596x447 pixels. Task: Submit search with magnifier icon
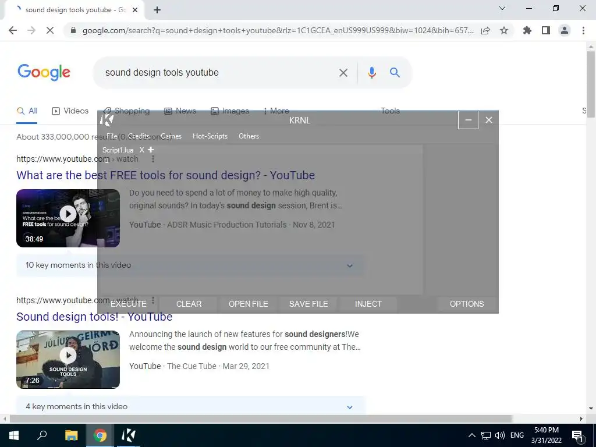coord(395,73)
